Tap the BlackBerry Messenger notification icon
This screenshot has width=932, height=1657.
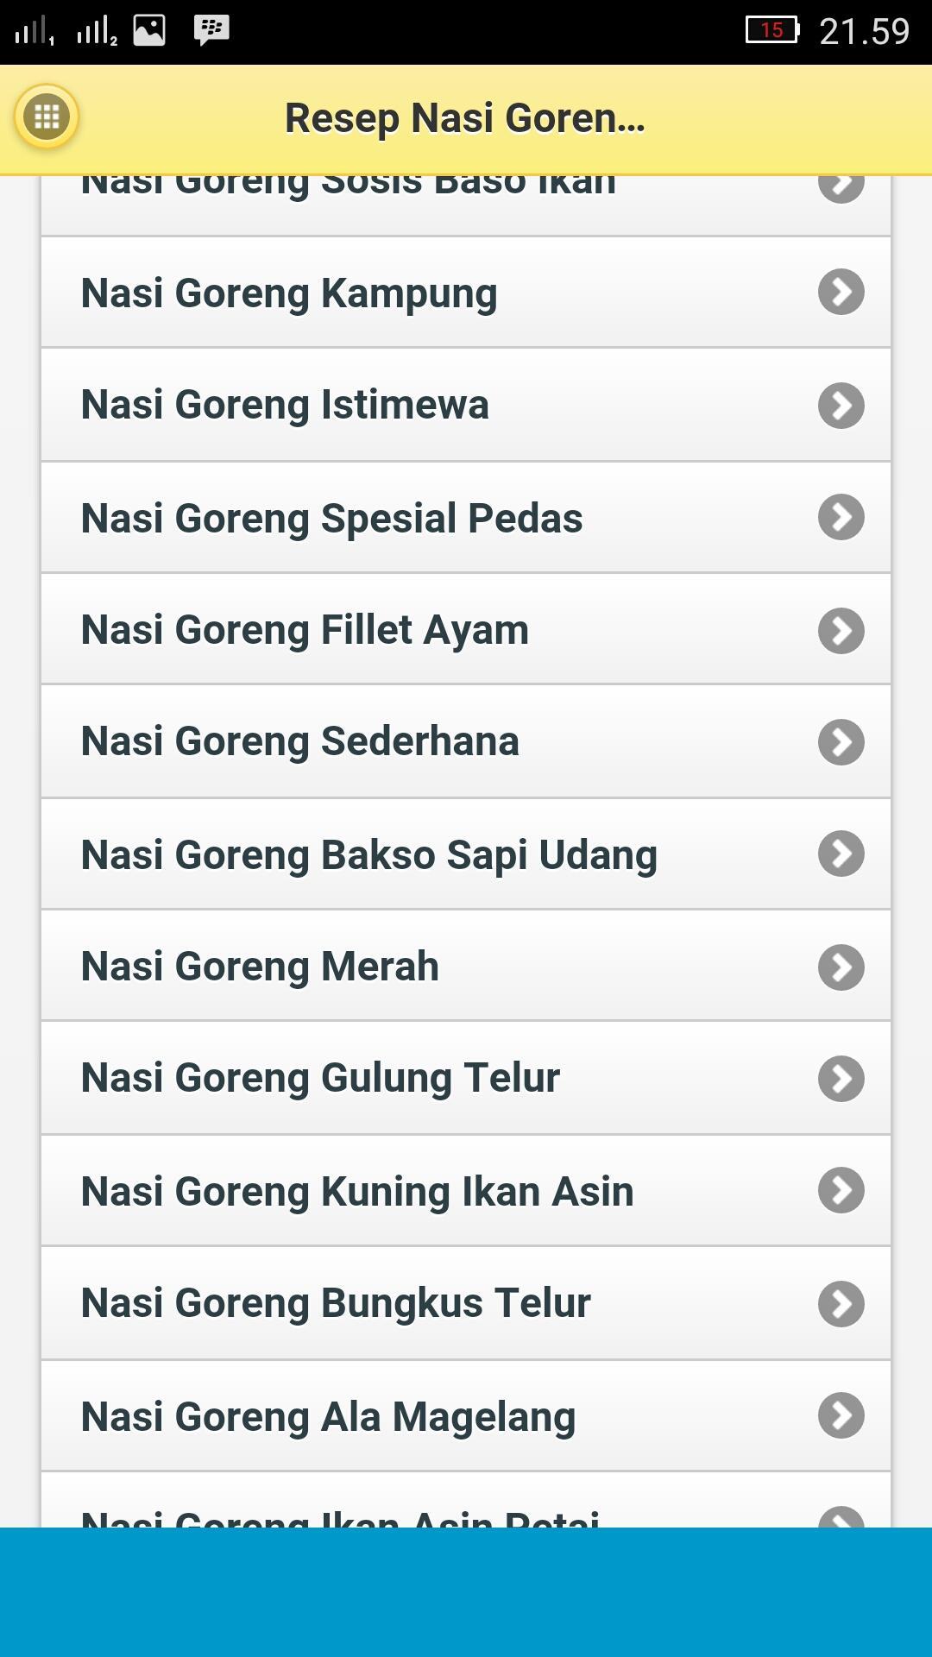click(x=211, y=30)
